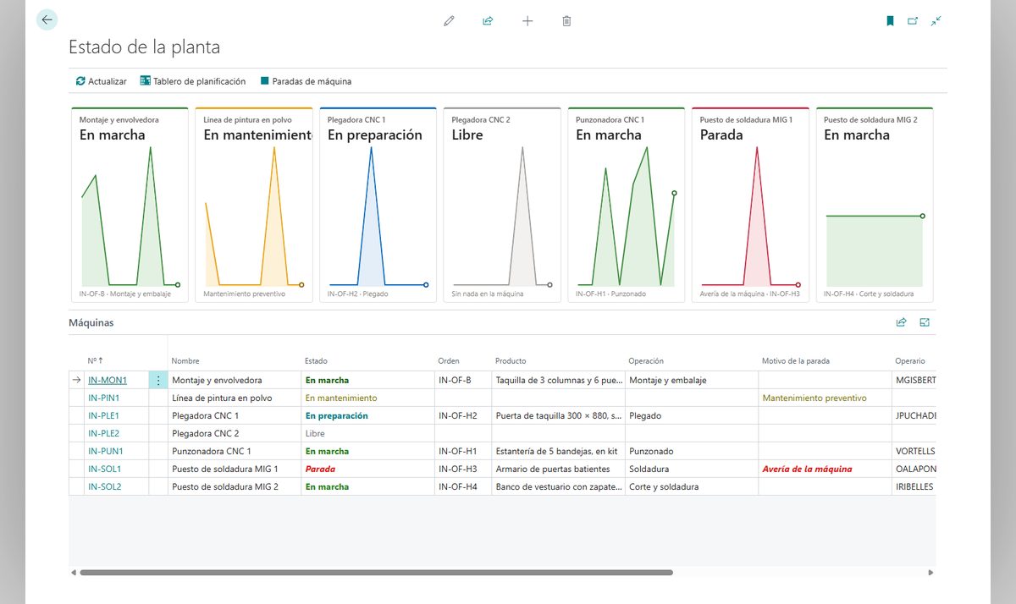
Task: Click the Motivo de la parada header
Action: (x=796, y=361)
